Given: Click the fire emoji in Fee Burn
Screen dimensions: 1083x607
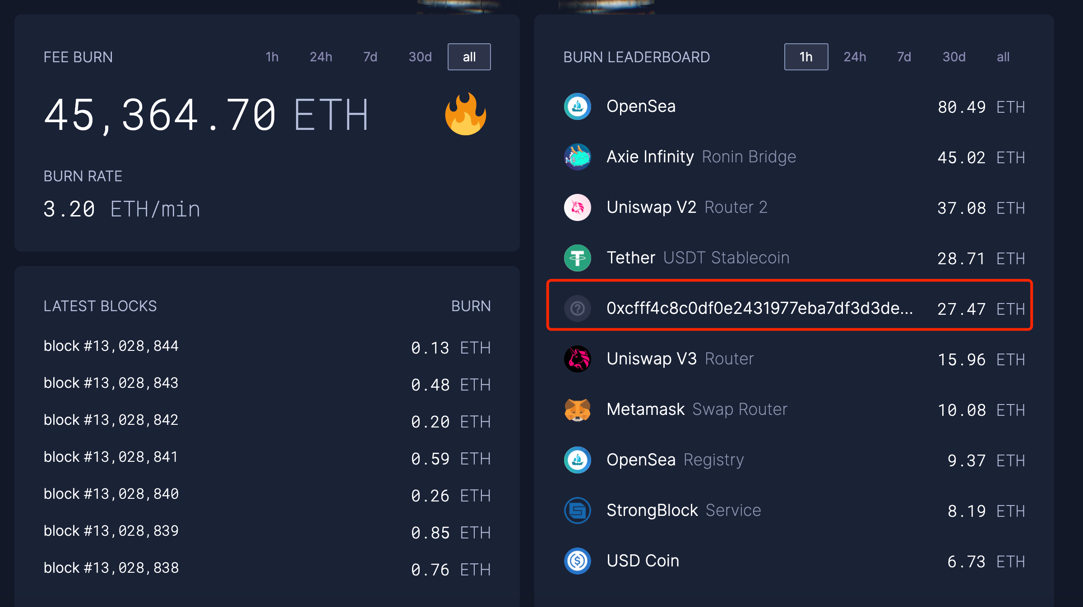Looking at the screenshot, I should [466, 114].
